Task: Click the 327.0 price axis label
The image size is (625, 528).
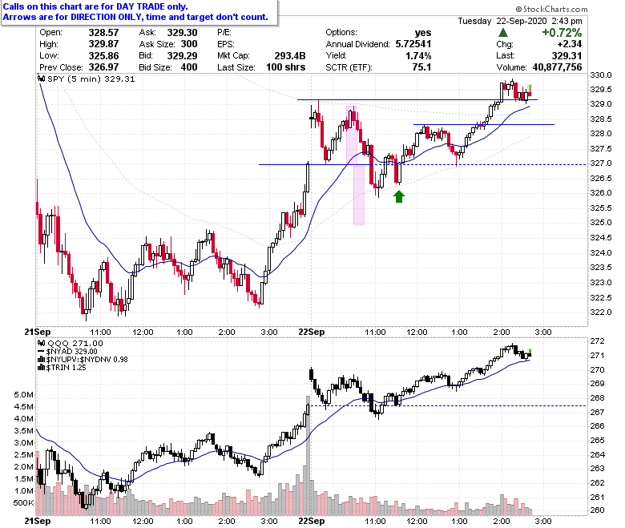Action: tap(601, 163)
